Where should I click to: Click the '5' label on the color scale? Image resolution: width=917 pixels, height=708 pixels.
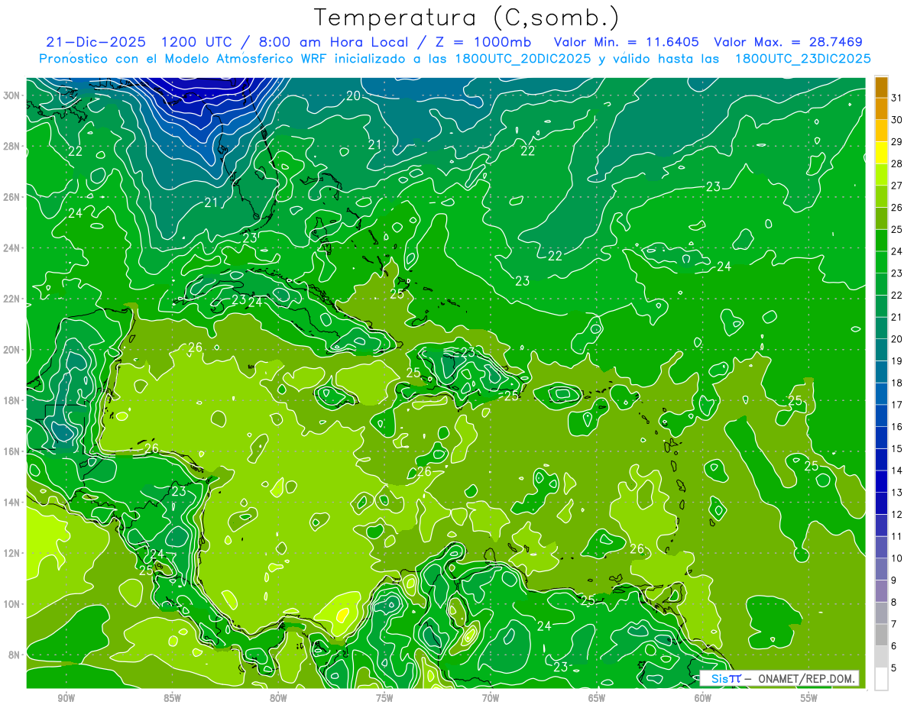894,668
